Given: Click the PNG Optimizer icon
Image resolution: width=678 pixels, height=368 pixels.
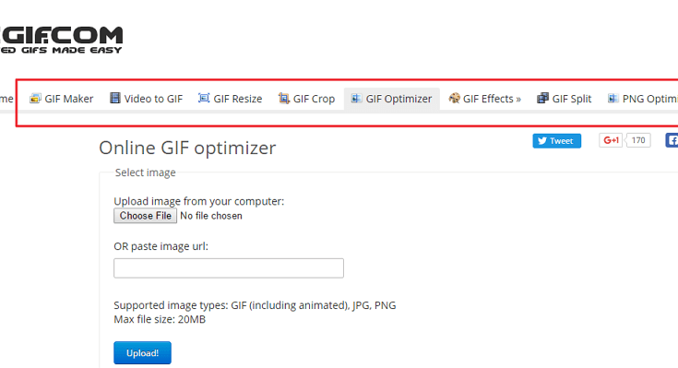Looking at the screenshot, I should click(x=613, y=99).
